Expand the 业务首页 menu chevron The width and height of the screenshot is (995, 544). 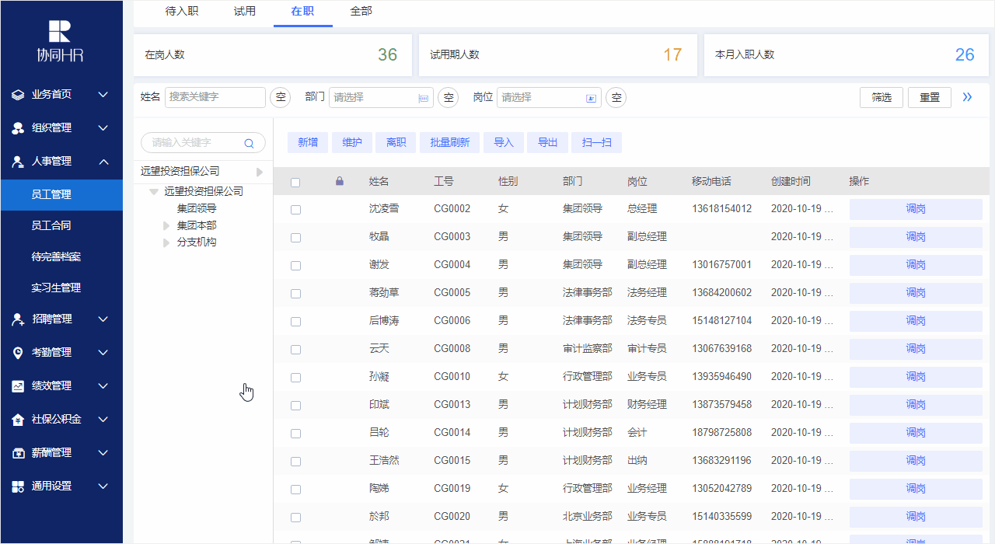(103, 95)
